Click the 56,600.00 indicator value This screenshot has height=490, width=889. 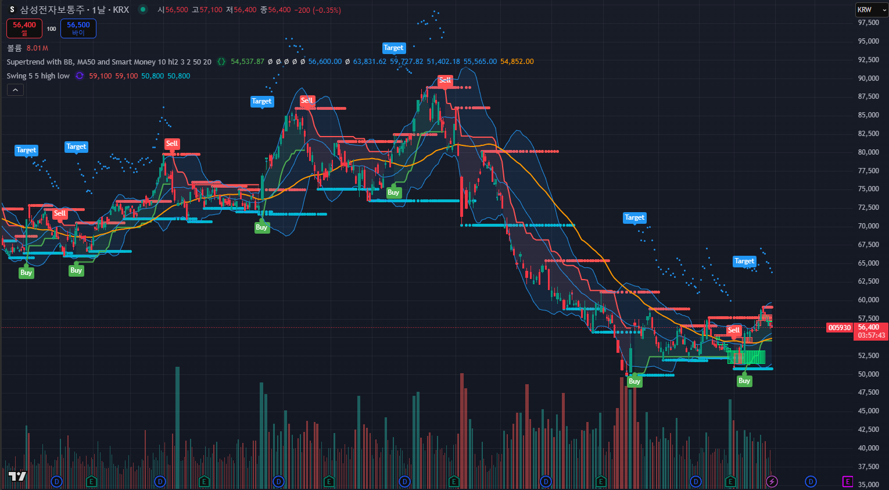(325, 62)
